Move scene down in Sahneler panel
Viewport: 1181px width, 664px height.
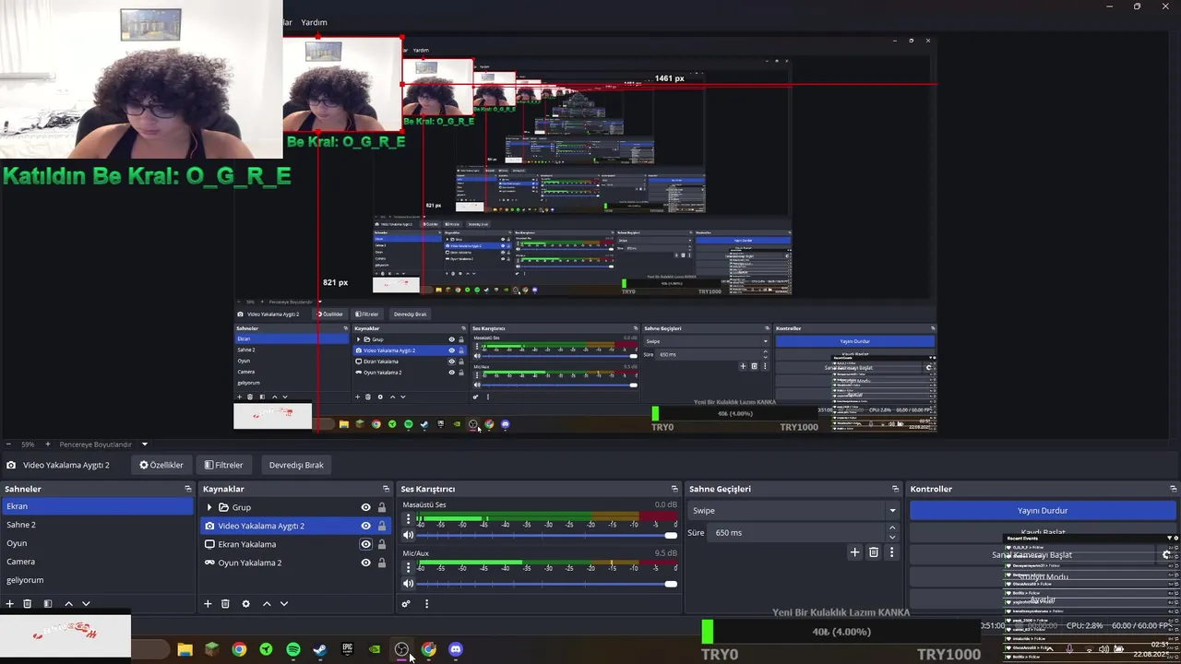(86, 603)
